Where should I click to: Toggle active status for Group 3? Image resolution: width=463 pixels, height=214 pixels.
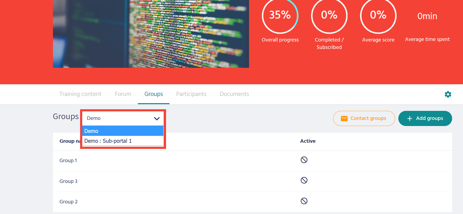point(304,181)
